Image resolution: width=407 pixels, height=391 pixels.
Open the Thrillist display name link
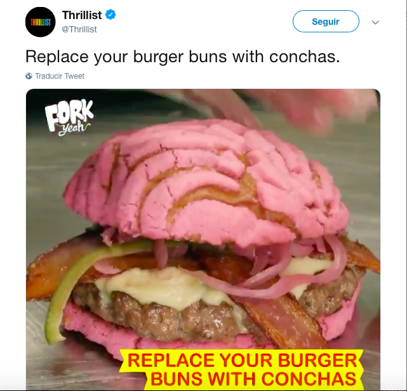(x=82, y=15)
